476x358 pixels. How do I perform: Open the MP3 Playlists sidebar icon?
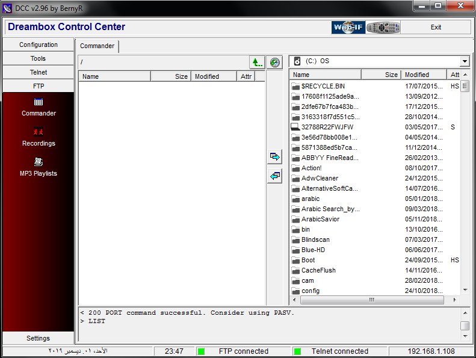click(x=39, y=162)
